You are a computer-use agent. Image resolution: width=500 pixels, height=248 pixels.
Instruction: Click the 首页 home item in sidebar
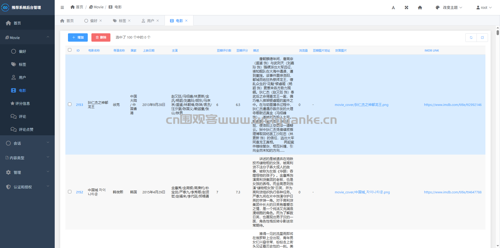pyautogui.click(x=27, y=23)
